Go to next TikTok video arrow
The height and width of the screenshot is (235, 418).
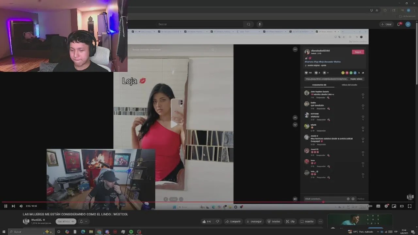(295, 125)
